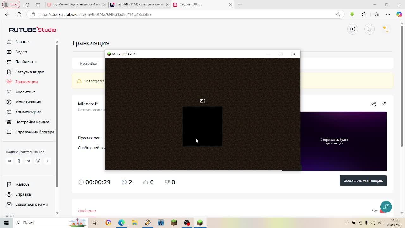The height and width of the screenshot is (228, 405).
Task: Open Microsoft Edge from the taskbar
Action: tap(121, 223)
